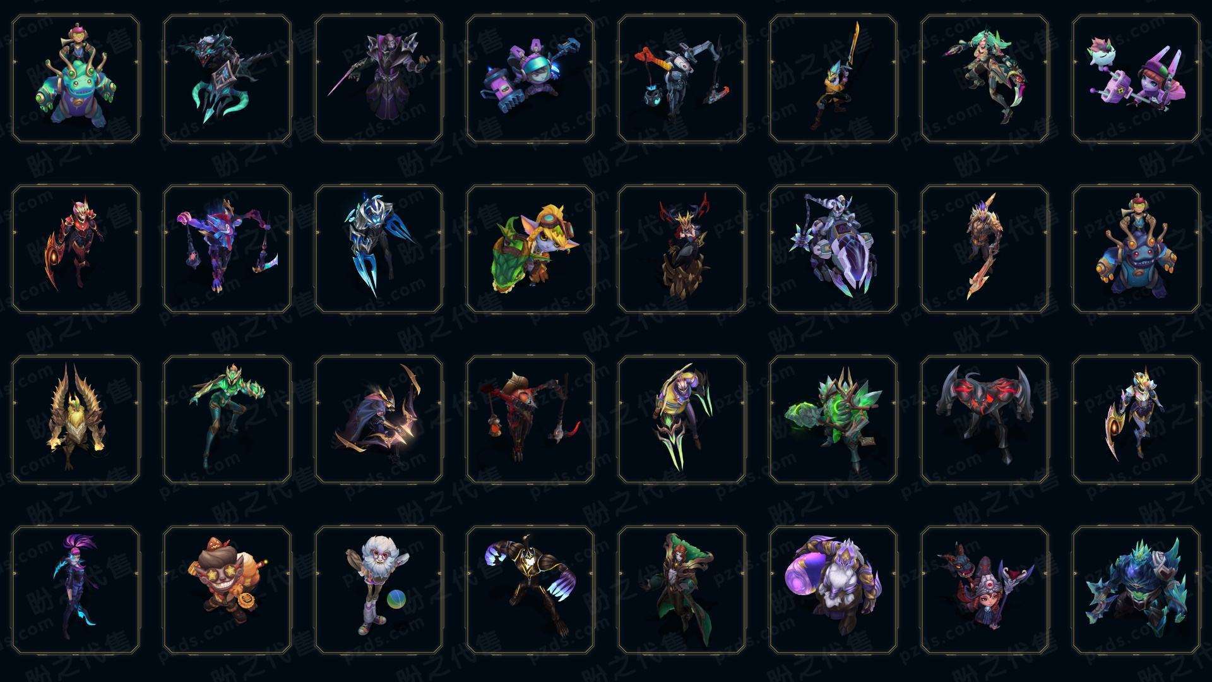
Task: Choose the yellow-hooded yordle on green leaf
Action: (x=530, y=249)
